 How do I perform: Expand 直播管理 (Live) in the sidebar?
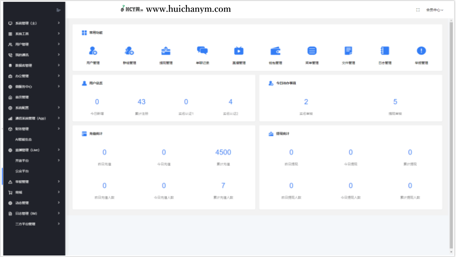tap(34, 150)
